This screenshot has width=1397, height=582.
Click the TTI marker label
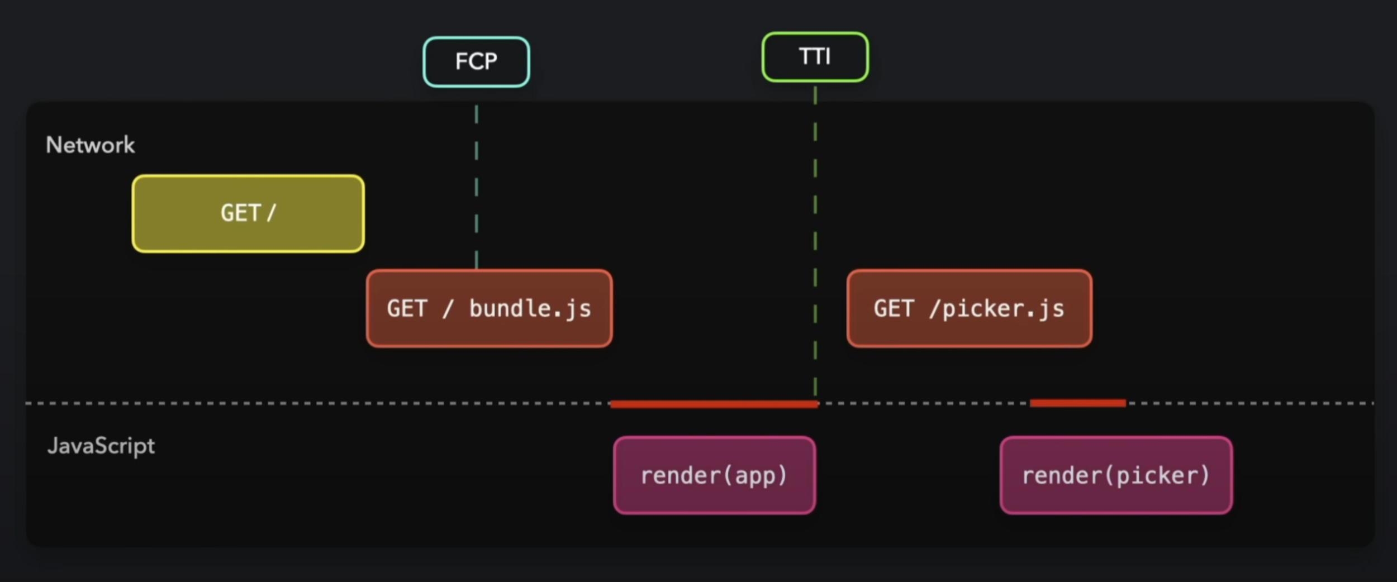(815, 57)
